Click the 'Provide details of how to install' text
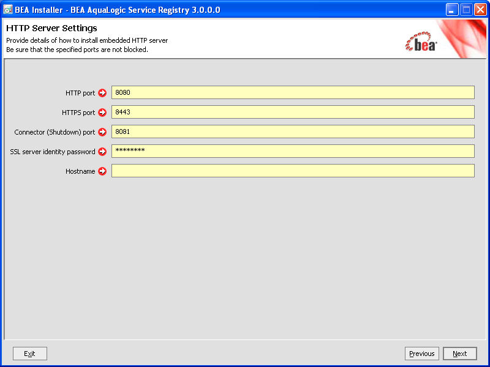 [x=87, y=40]
